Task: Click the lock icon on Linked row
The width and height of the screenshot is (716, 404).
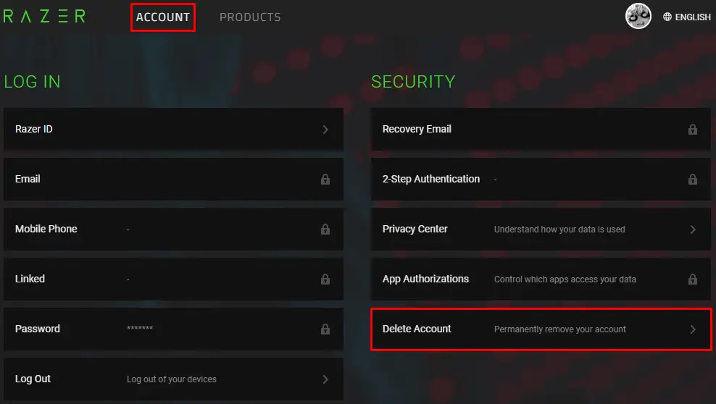Action: pyautogui.click(x=325, y=279)
